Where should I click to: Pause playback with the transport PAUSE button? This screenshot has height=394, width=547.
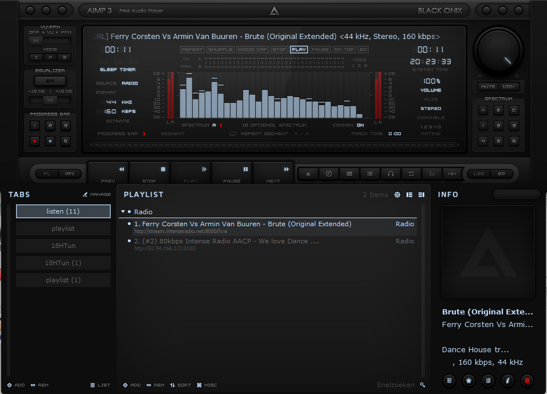[x=232, y=173]
